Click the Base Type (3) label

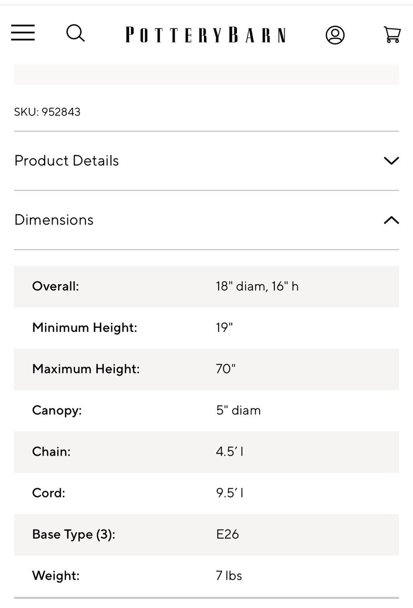pos(73,535)
